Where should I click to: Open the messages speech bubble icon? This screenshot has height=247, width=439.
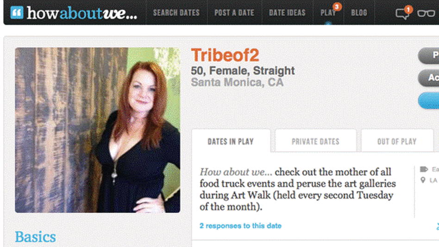click(402, 14)
